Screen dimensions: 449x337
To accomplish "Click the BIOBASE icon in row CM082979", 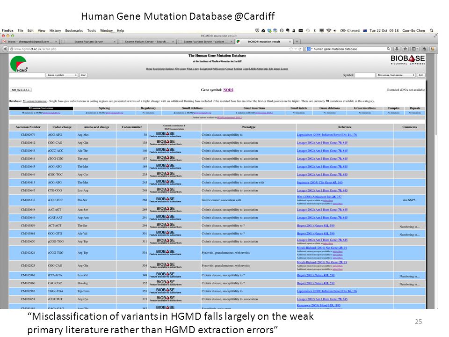I will click(x=165, y=134).
